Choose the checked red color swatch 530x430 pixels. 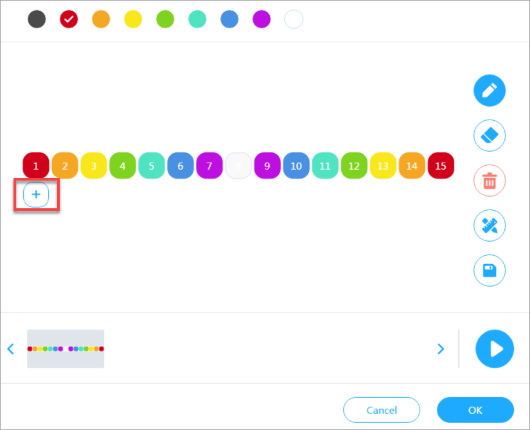pyautogui.click(x=69, y=19)
